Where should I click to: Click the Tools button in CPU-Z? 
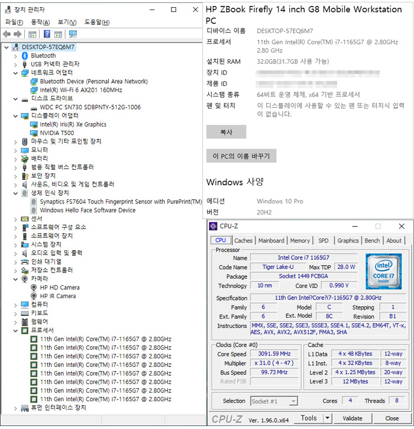[x=309, y=418]
